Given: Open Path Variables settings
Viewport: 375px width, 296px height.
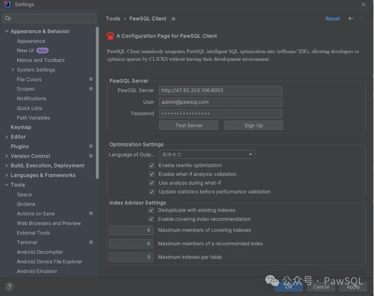Looking at the screenshot, I should pos(33,118).
